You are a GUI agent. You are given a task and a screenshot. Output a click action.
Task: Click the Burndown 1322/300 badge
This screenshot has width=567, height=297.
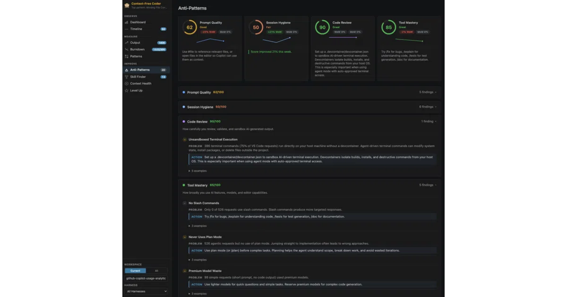tap(159, 49)
